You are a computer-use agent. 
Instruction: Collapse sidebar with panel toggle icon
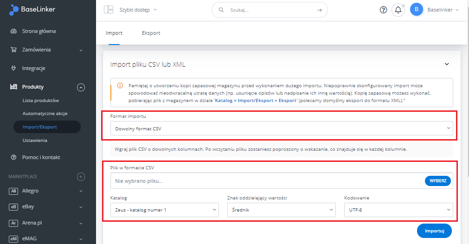tap(108, 10)
